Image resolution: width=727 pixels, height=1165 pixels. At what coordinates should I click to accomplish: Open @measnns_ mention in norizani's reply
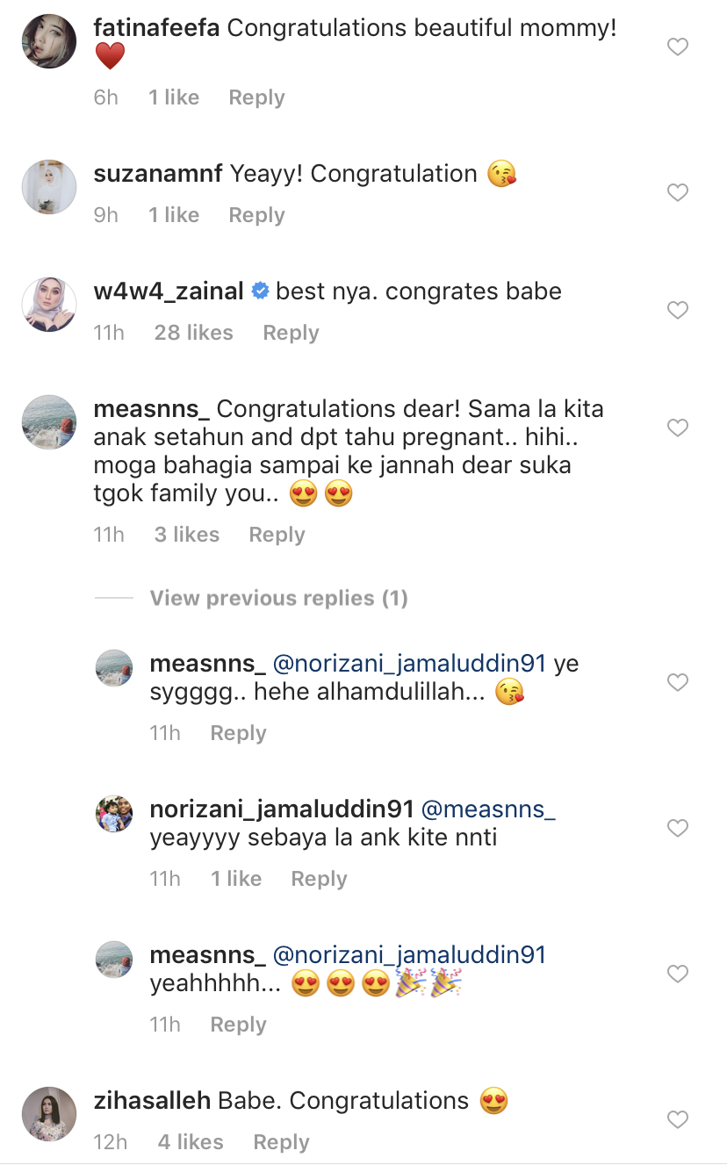pos(488,809)
